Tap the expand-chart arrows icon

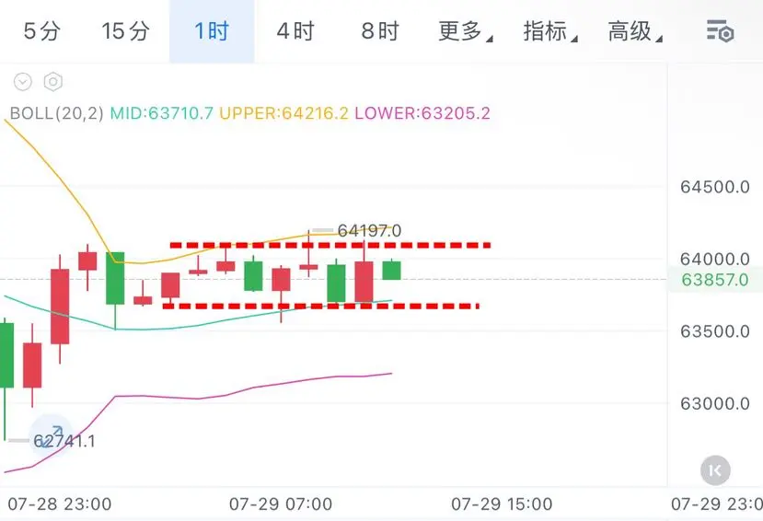click(51, 436)
